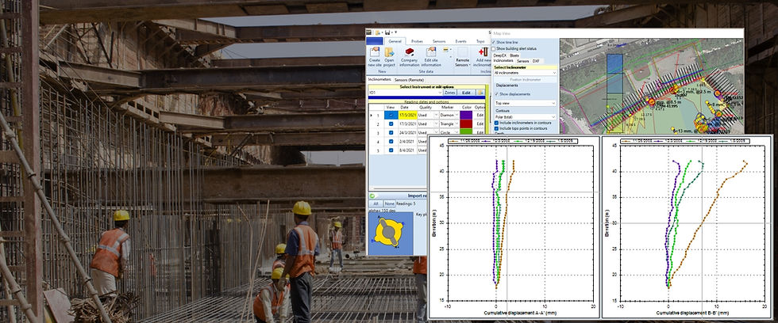Click the Edit button beside Zones
Image resolution: width=778 pixels, height=323 pixels.
[466, 93]
